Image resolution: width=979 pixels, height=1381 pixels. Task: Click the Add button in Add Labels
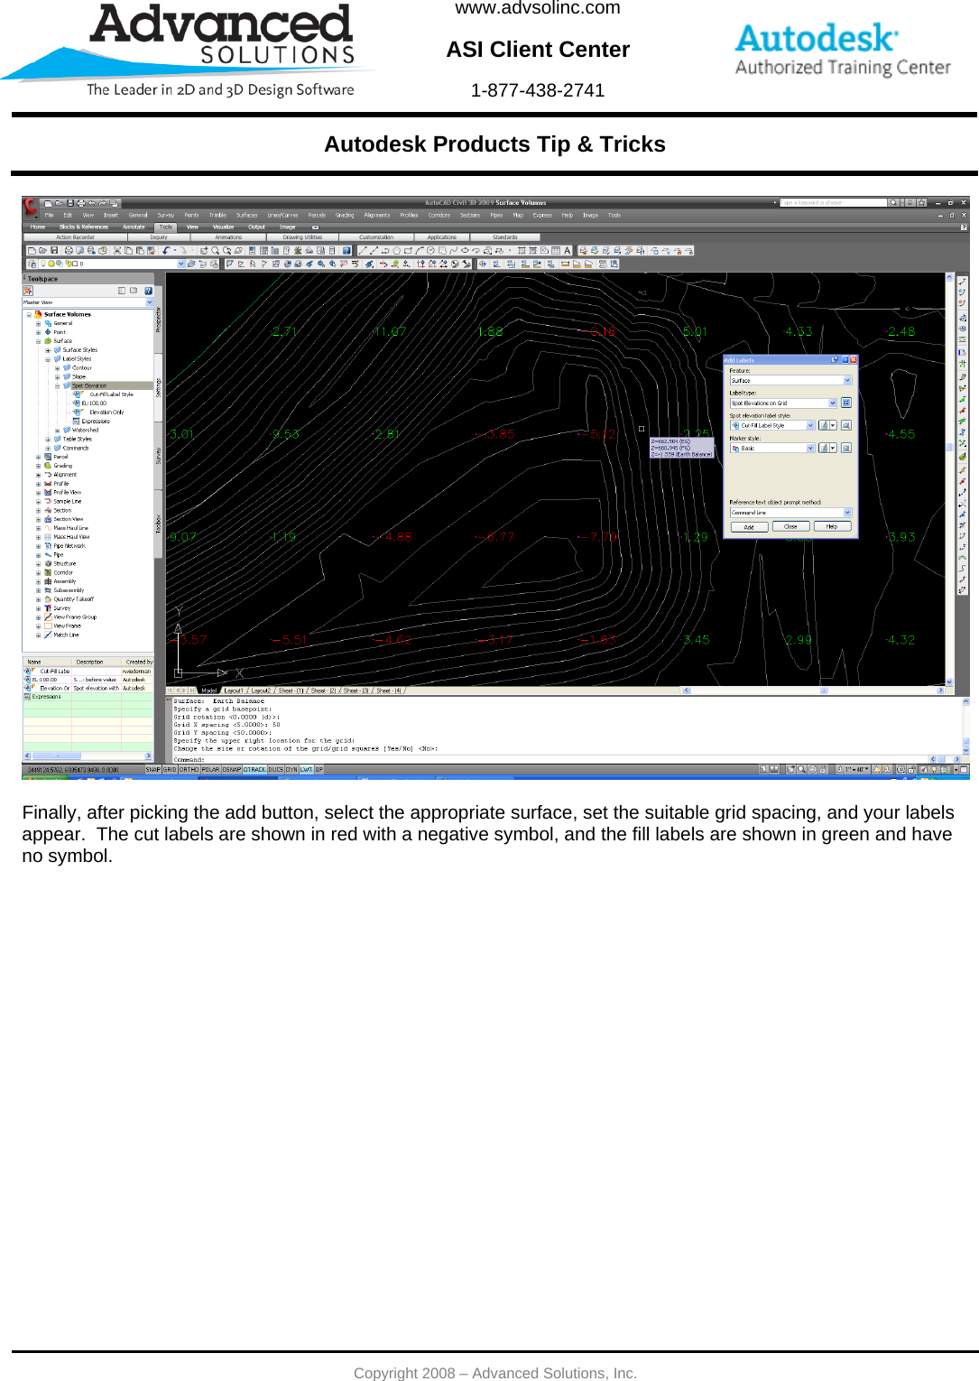(750, 526)
